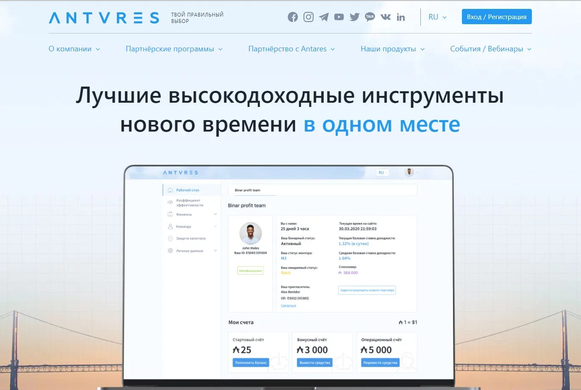Image resolution: width=581 pixels, height=390 pixels.
Task: Open the VK social icon
Action: [x=386, y=17]
